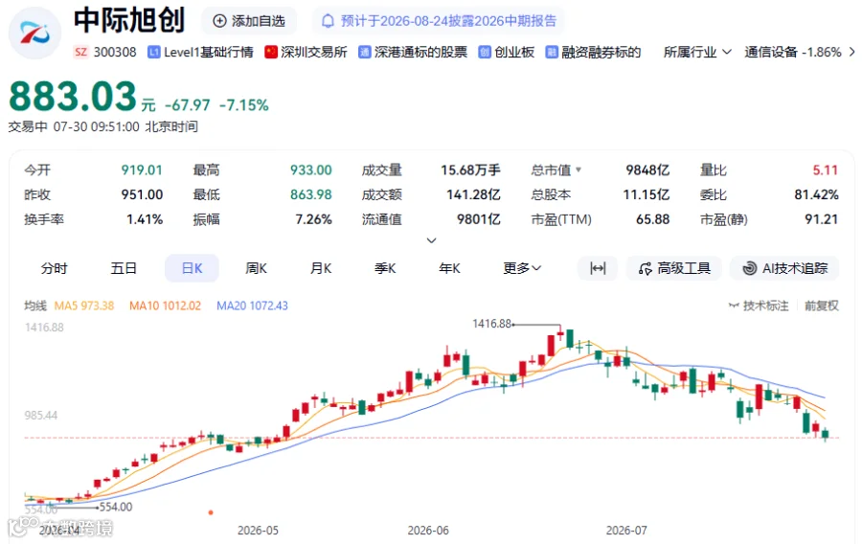Image resolution: width=862 pixels, height=544 pixels.
Task: Click 今开 value 919.01
Action: pos(142,170)
